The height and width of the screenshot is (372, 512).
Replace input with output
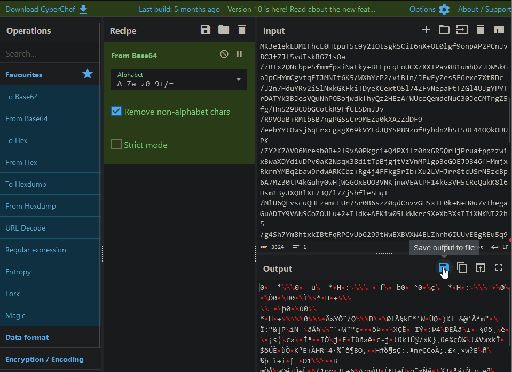point(481,268)
